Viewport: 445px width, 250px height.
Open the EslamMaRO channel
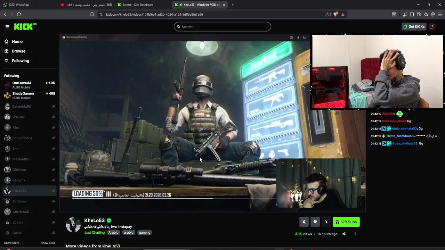(29, 106)
